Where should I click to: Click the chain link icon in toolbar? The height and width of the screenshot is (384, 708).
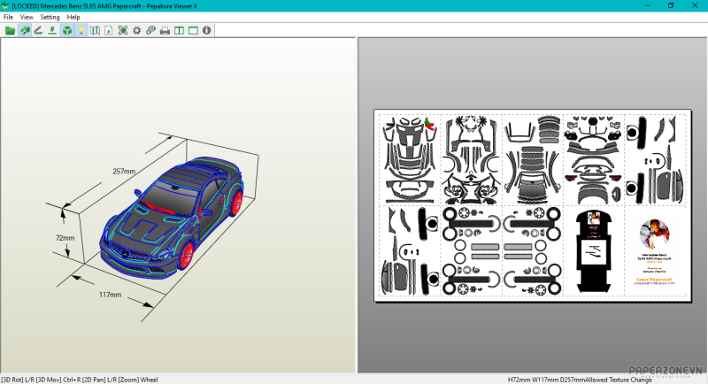click(150, 30)
